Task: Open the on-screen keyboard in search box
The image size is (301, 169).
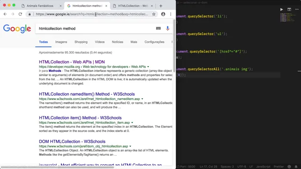Action: pyautogui.click(x=158, y=28)
